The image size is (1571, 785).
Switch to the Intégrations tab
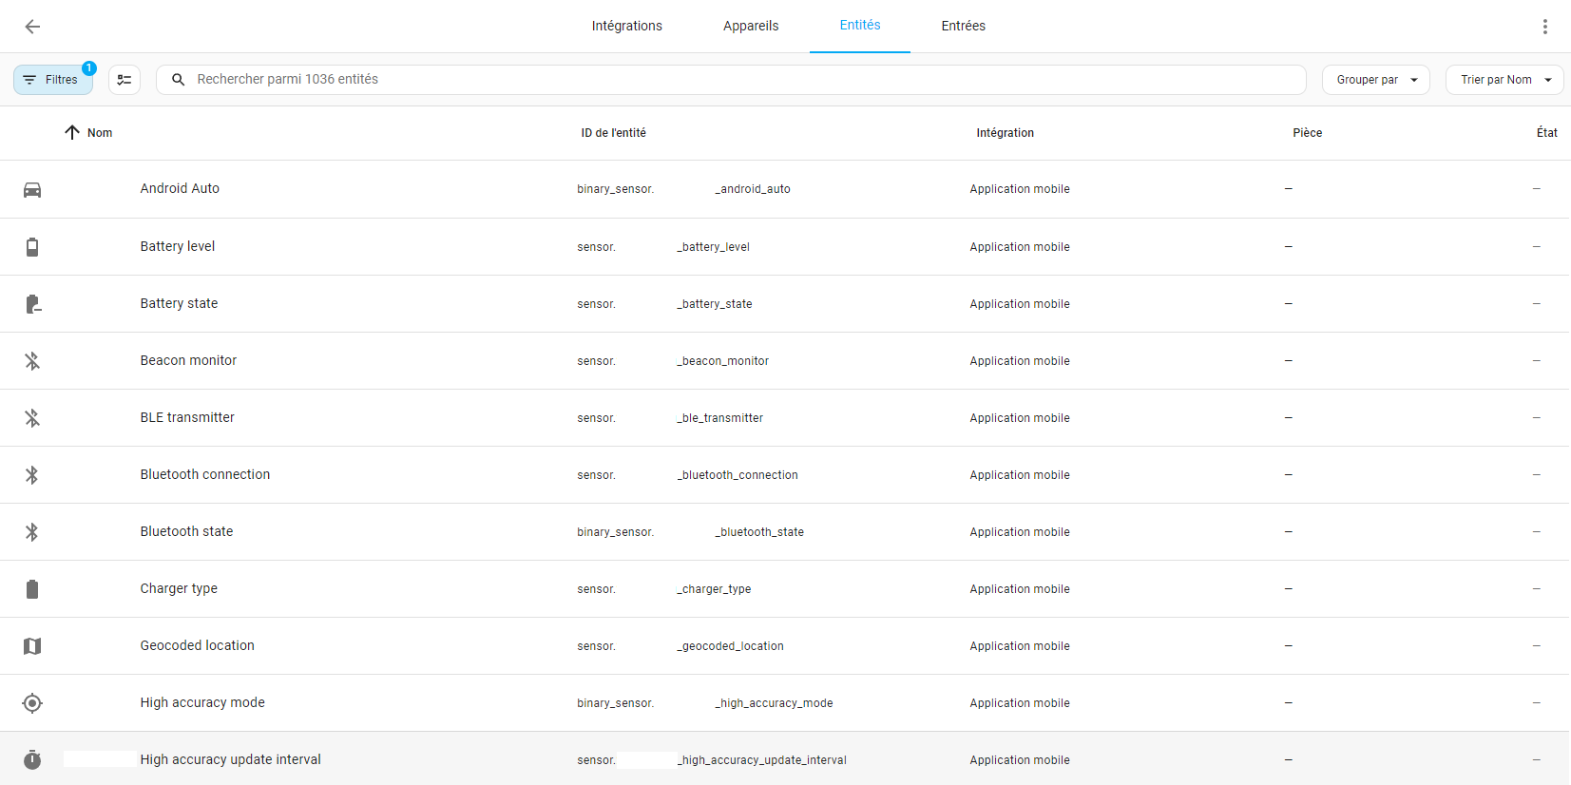tap(626, 27)
